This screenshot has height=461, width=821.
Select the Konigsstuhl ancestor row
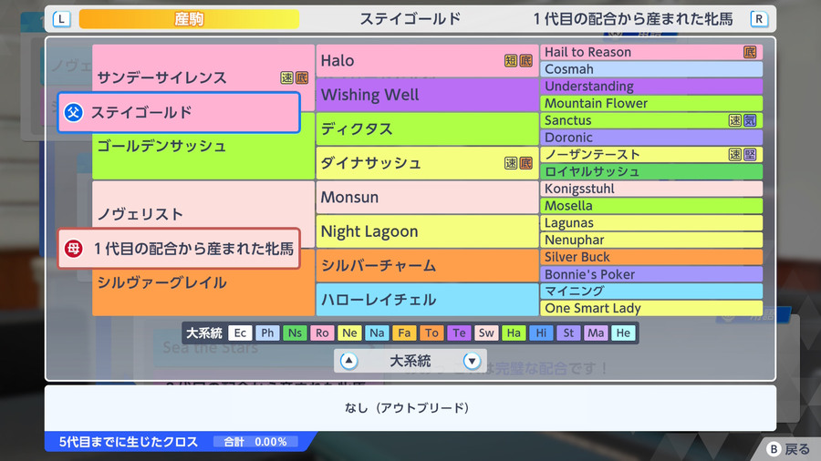(x=651, y=189)
